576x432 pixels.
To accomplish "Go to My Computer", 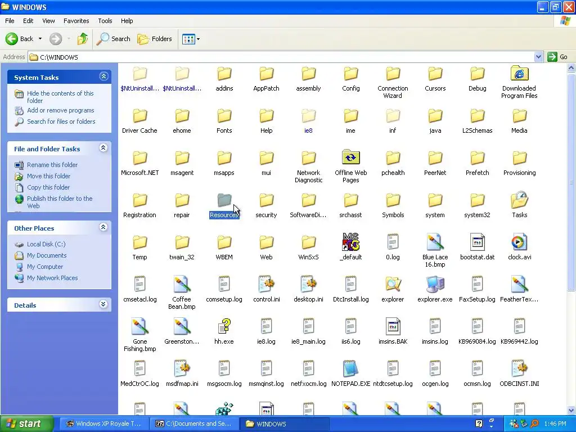I will (45, 267).
